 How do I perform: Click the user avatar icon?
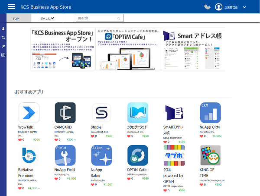click(x=218, y=7)
